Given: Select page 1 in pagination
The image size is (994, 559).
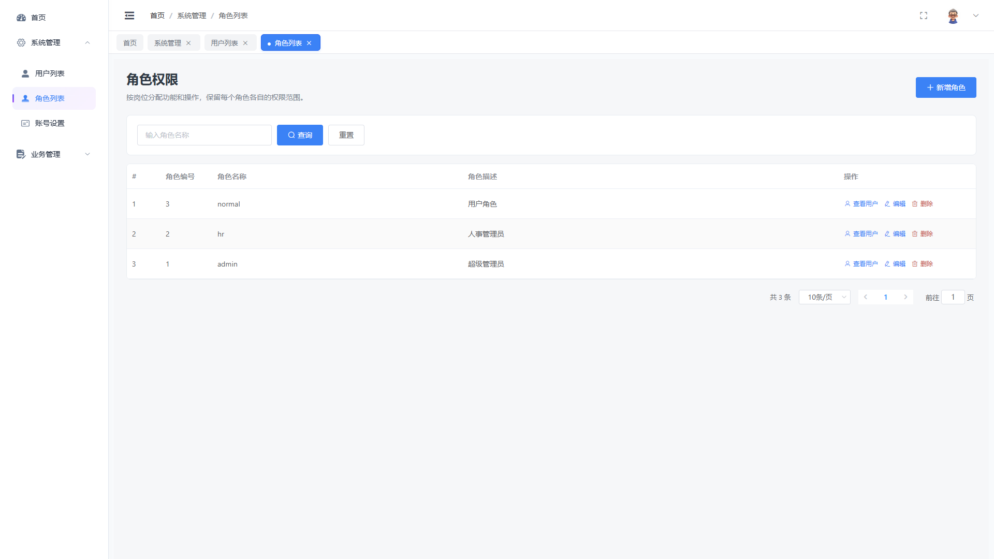Looking at the screenshot, I should click(886, 297).
